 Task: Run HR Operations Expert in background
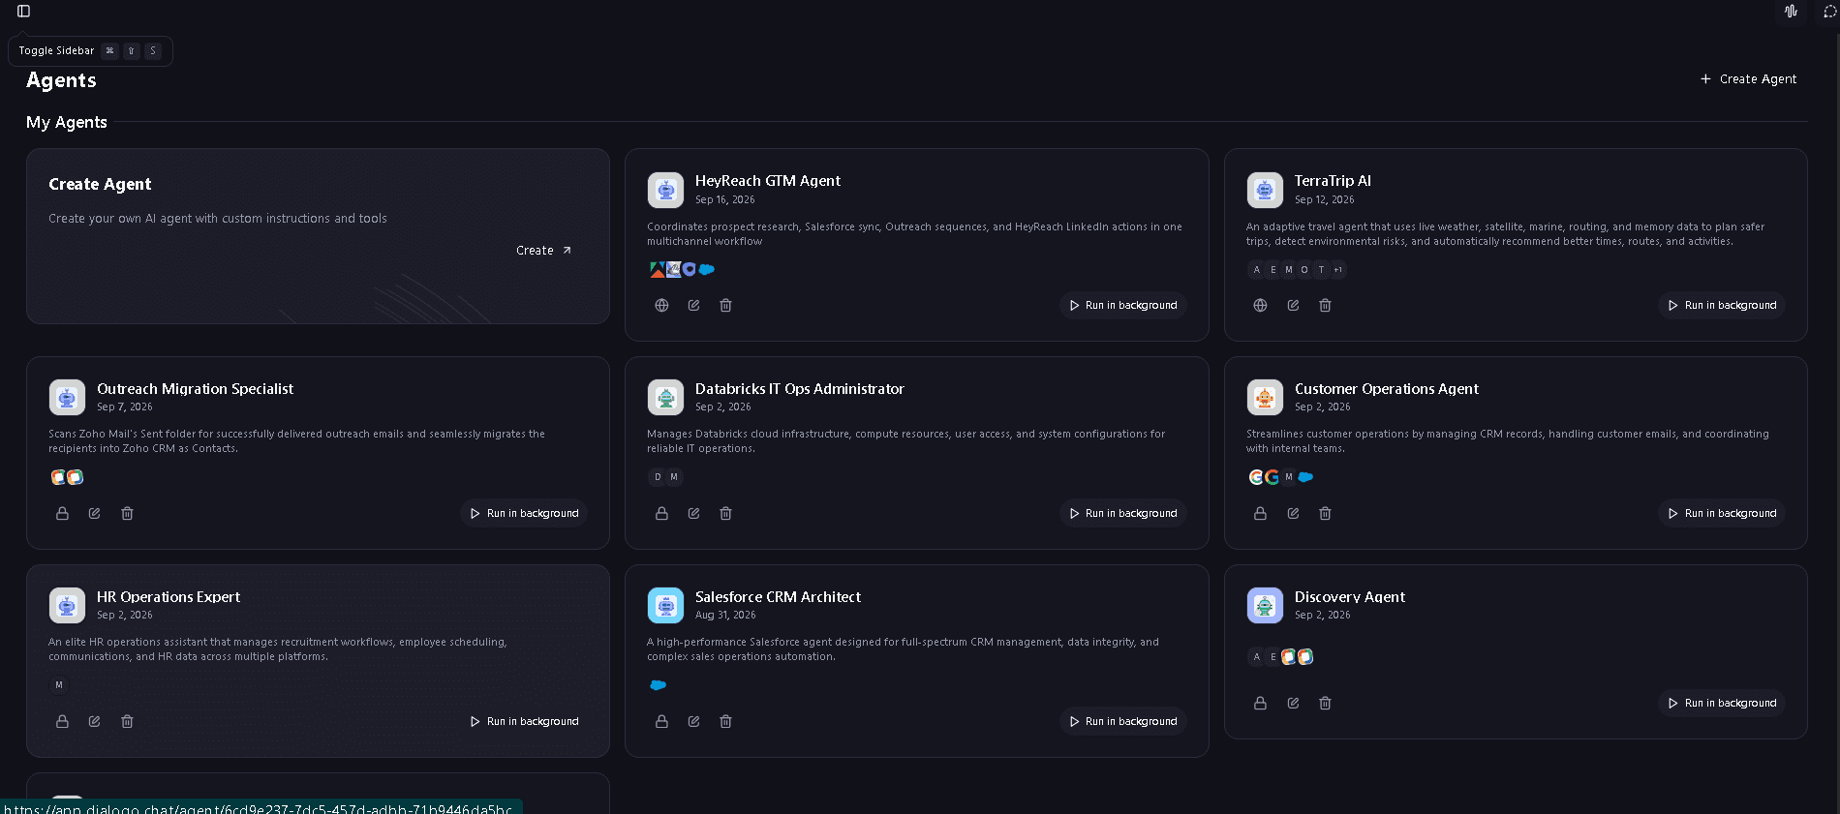[524, 722]
